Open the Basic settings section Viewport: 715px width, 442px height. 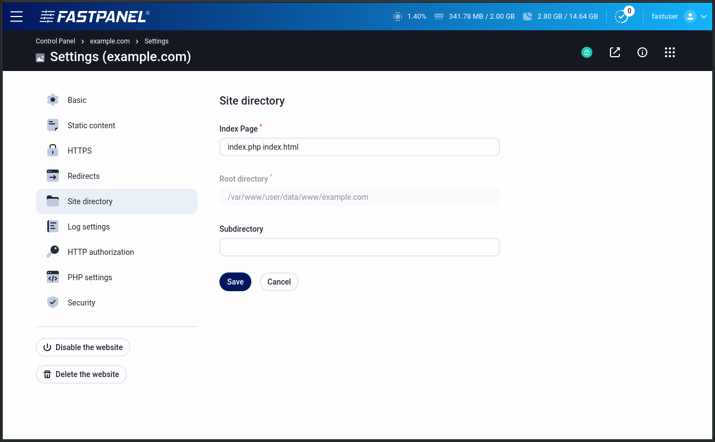coord(117,100)
